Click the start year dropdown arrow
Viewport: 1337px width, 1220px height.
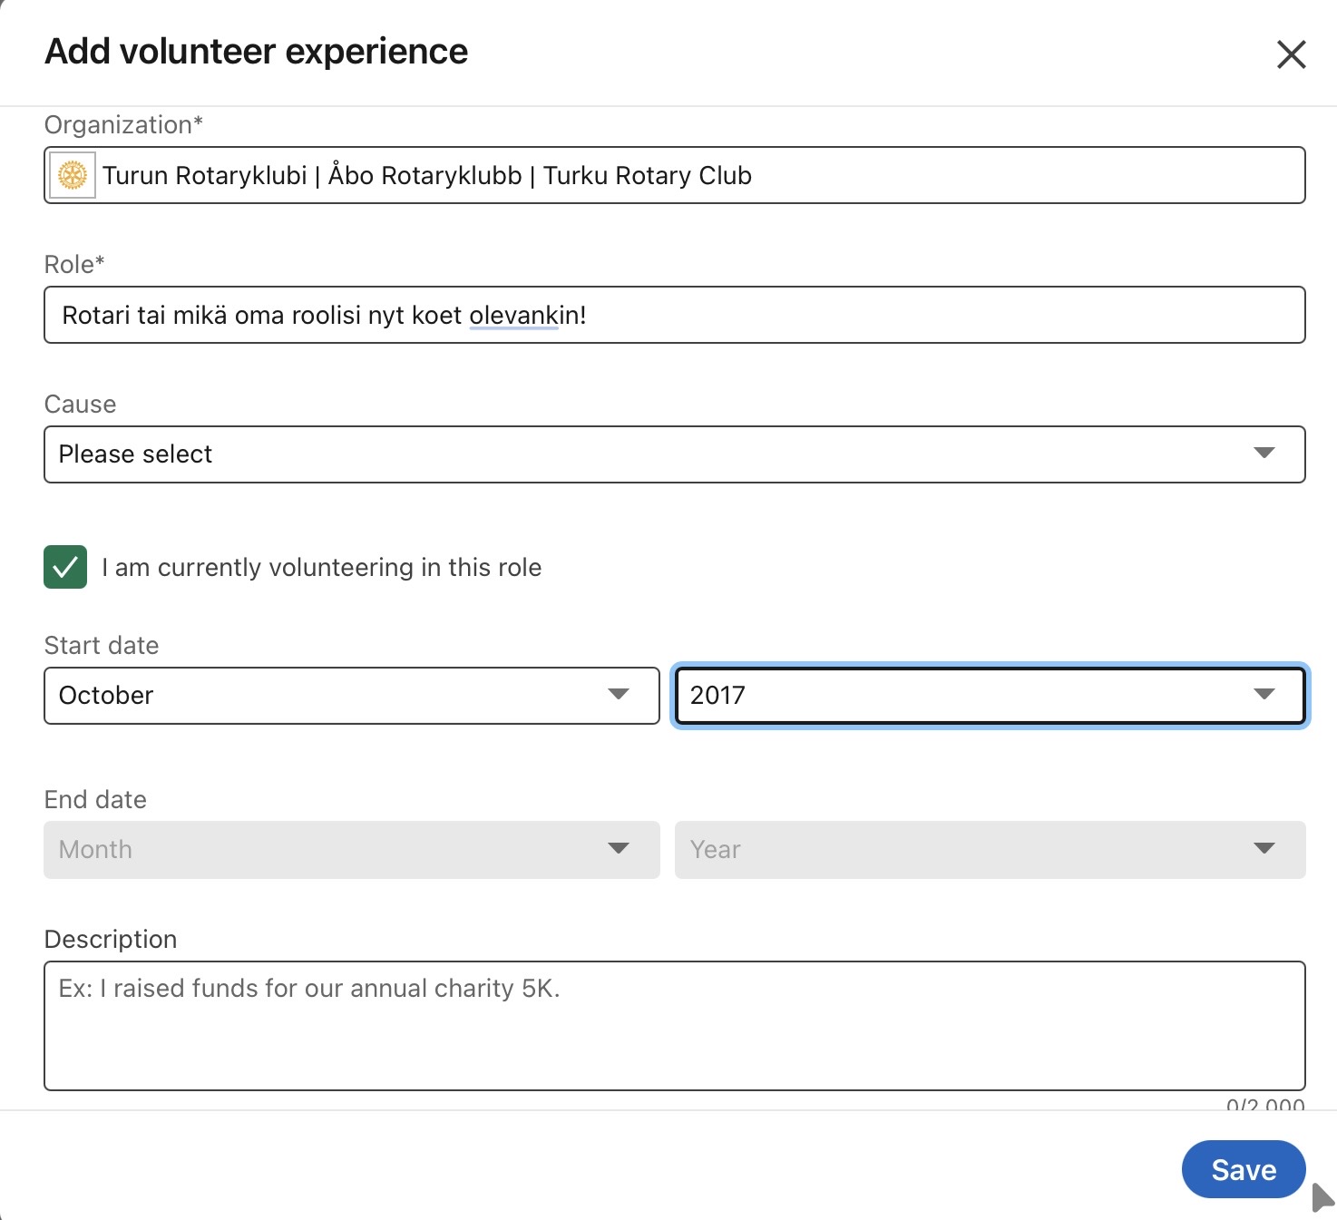click(1264, 695)
